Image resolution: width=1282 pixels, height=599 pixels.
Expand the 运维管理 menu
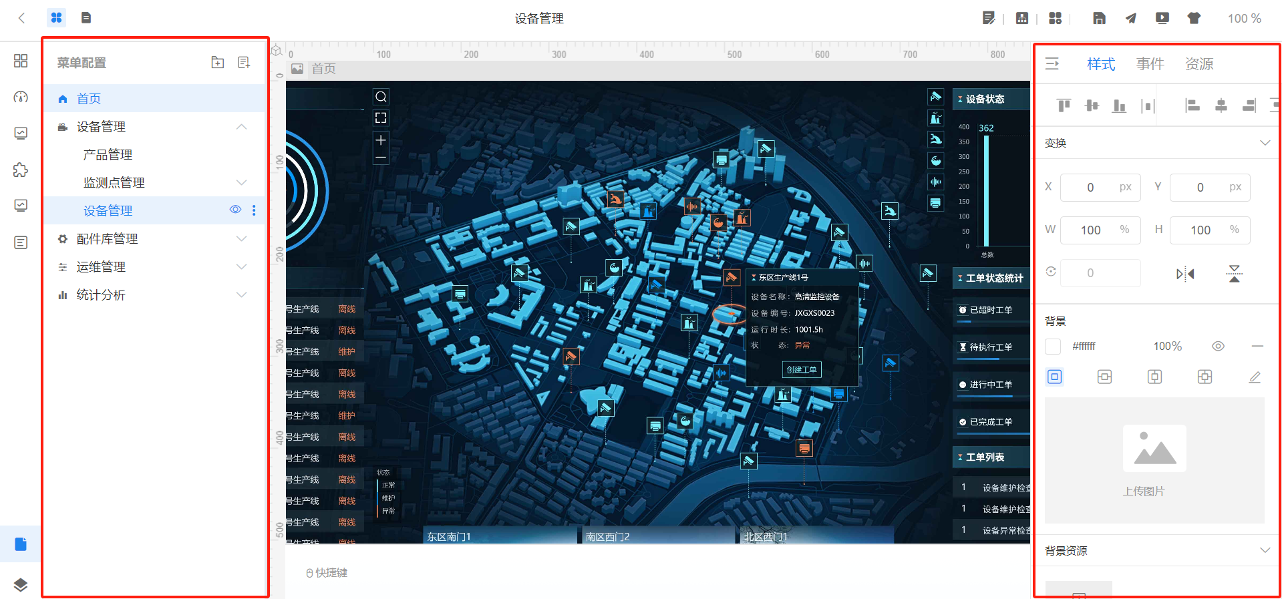click(242, 266)
